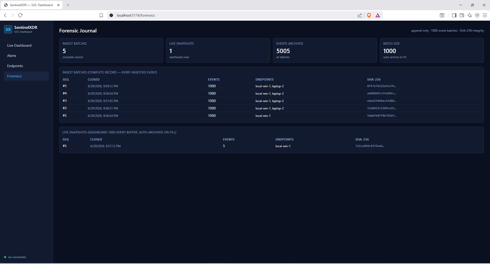Viewport: 490px width, 264px height.
Task: Click SHA-256 header in ingest batches table
Action: [x=374, y=80]
